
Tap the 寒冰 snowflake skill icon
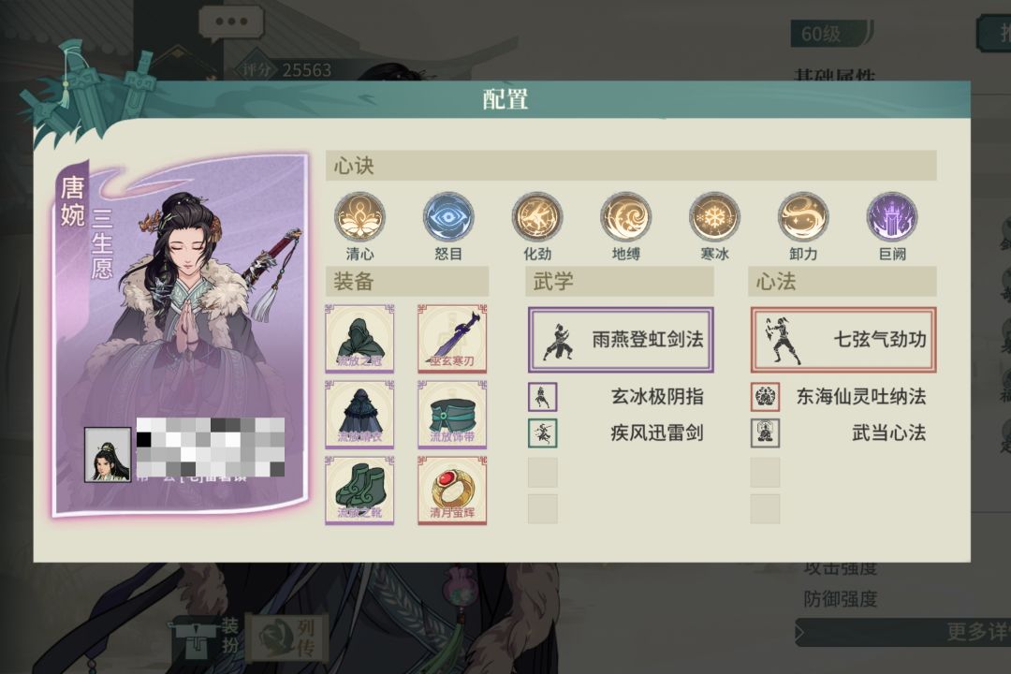[x=714, y=217]
